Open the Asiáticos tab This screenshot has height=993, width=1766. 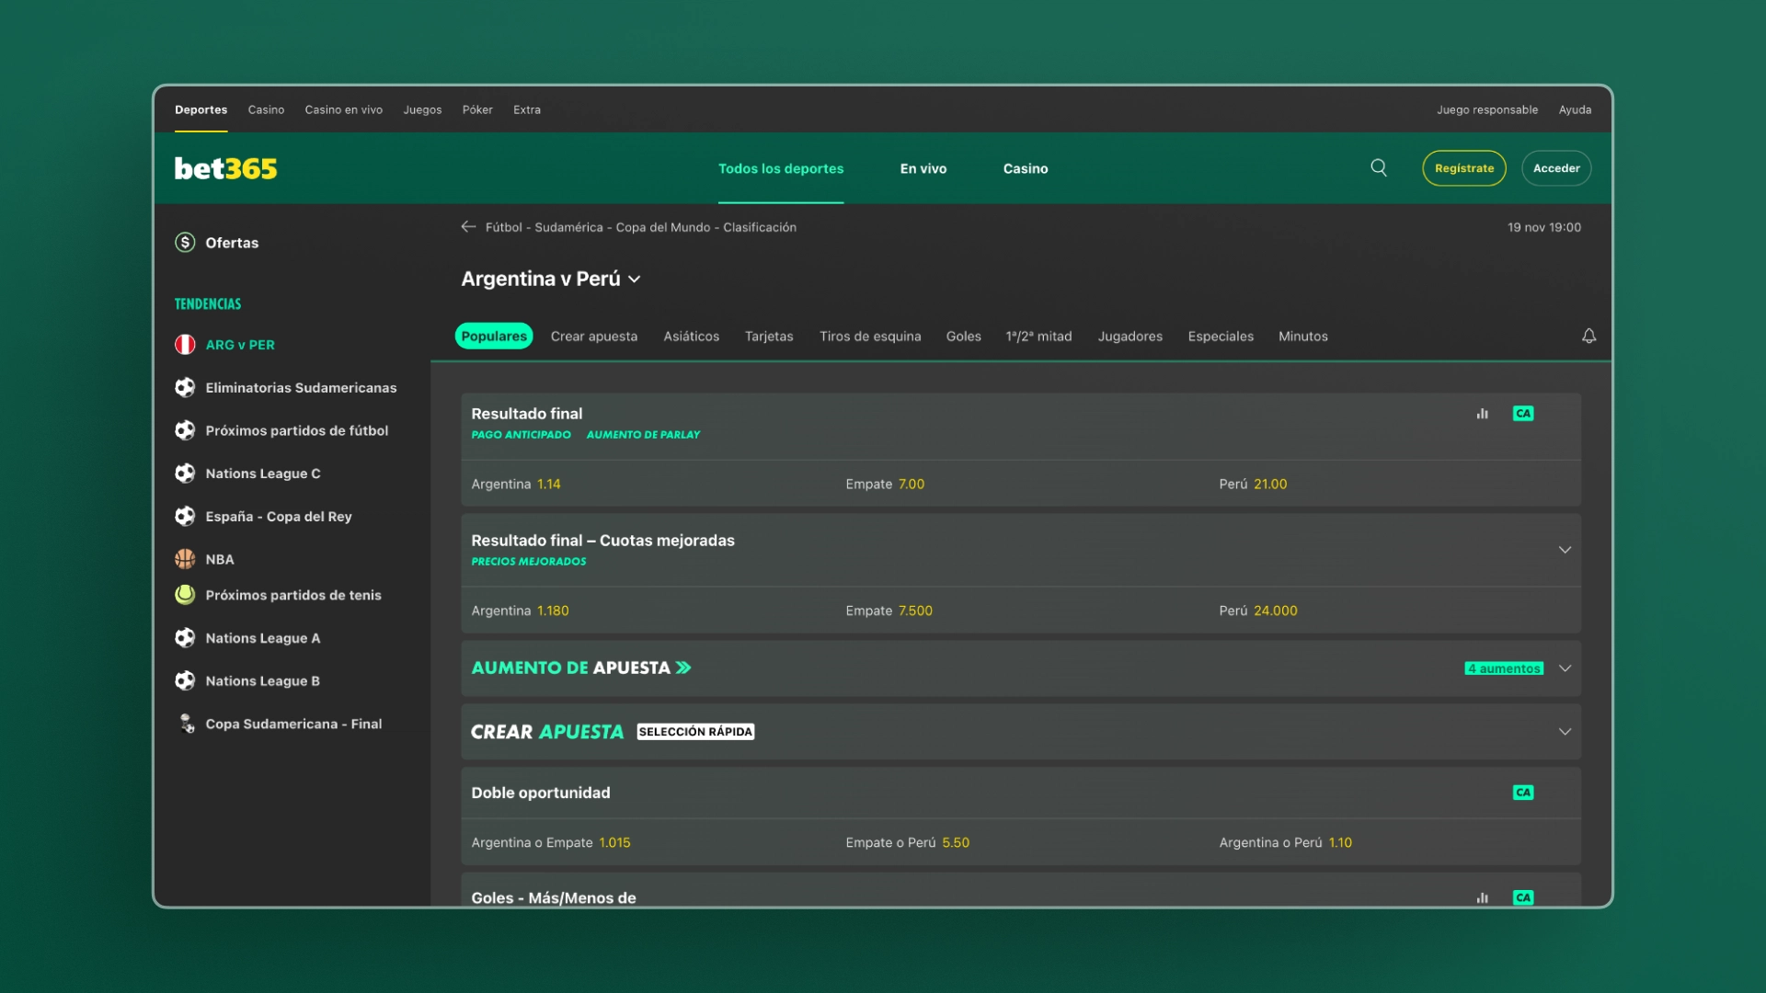692,337
